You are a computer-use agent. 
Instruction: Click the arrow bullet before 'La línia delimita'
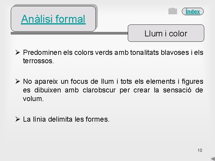tap(18, 119)
